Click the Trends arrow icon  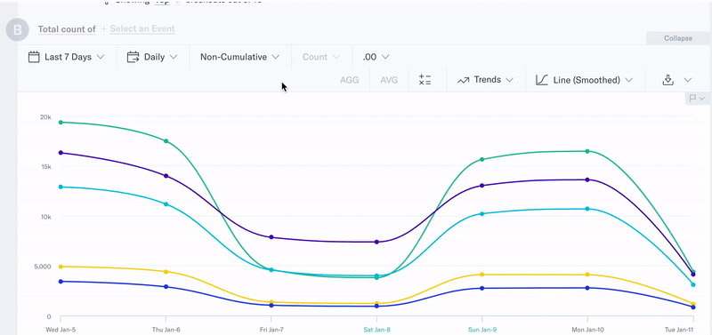pyautogui.click(x=463, y=80)
